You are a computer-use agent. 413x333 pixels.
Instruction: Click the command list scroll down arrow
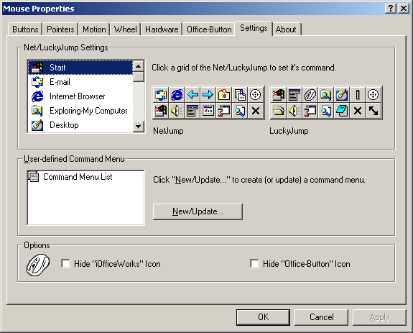point(139,127)
